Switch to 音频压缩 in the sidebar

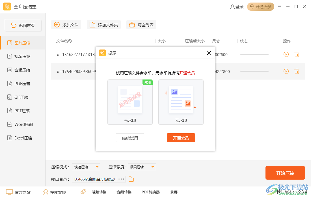click(x=23, y=70)
